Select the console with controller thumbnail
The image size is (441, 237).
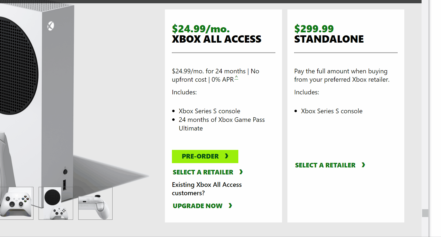tap(56, 203)
